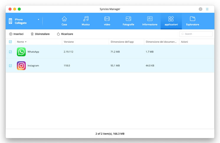Uncheck the WhatsApp row checkbox
The width and height of the screenshot is (220, 143).
coord(10,52)
